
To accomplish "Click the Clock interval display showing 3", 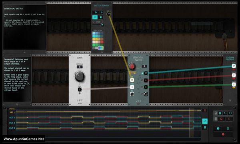I will tap(80, 67).
